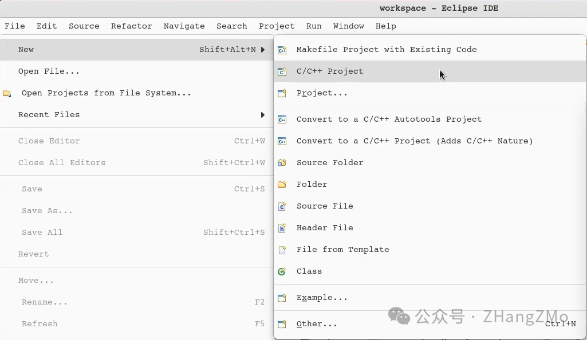The height and width of the screenshot is (340, 587).
Task: Open the Navigate menu
Action: click(x=184, y=26)
